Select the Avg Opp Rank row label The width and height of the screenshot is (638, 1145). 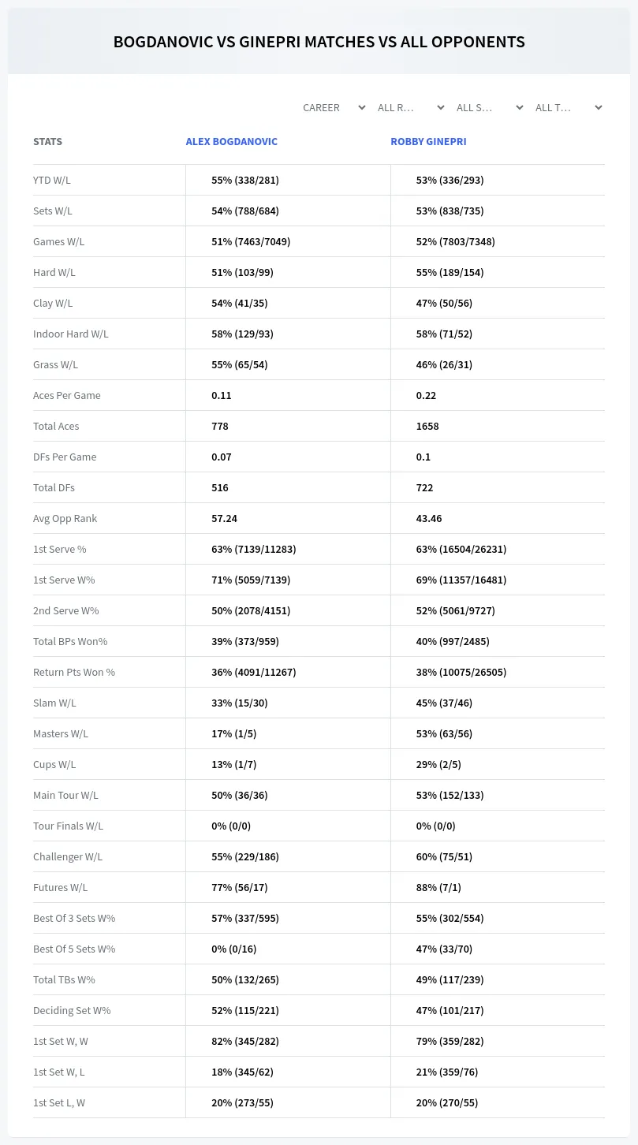coord(65,518)
